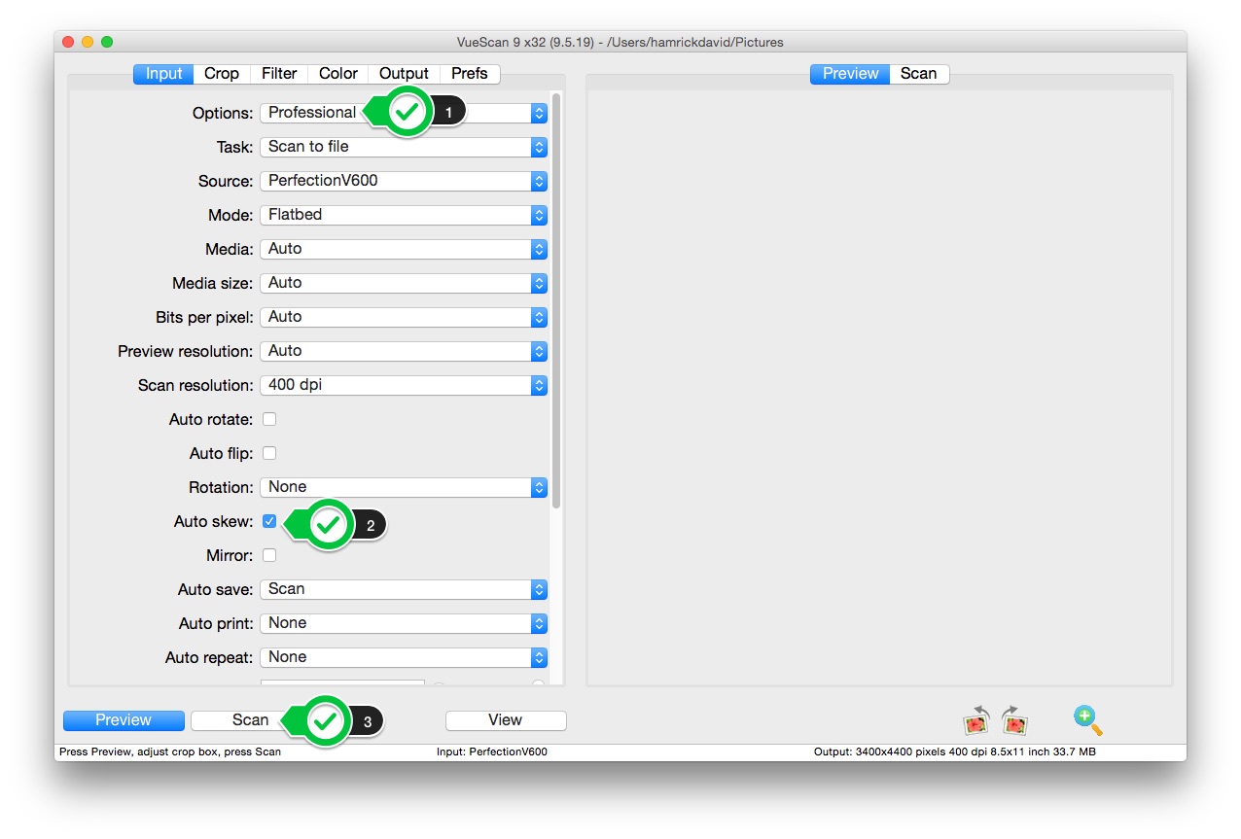
Task: Open the Auto save dropdown
Action: 403,589
